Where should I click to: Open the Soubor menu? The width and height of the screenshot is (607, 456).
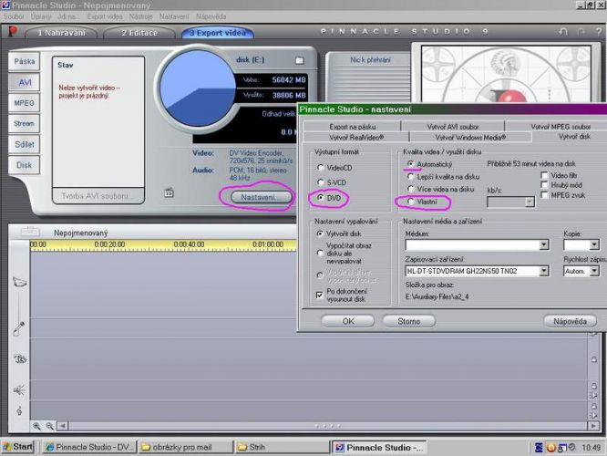[x=14, y=16]
